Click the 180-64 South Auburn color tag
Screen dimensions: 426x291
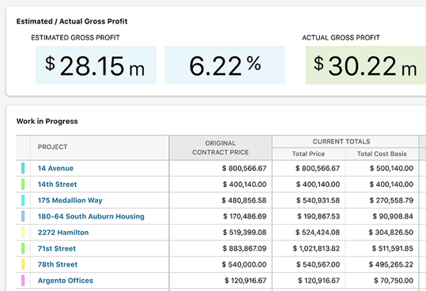tap(23, 216)
